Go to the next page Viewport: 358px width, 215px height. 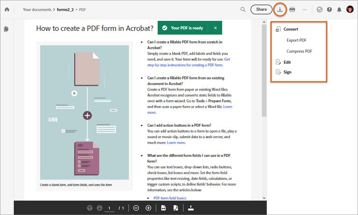(99, 208)
